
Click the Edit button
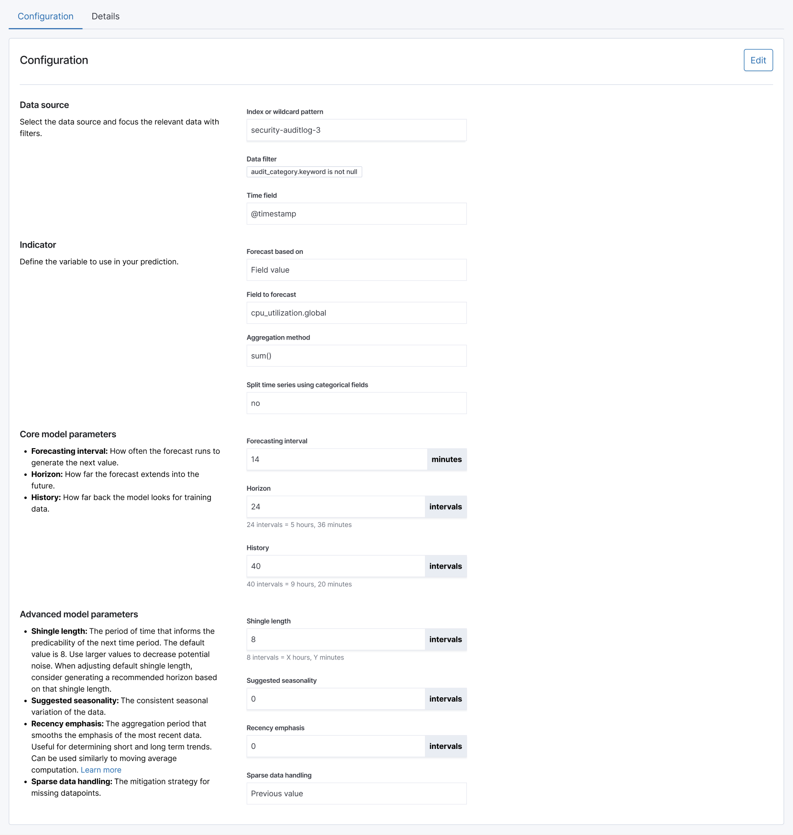pos(758,60)
